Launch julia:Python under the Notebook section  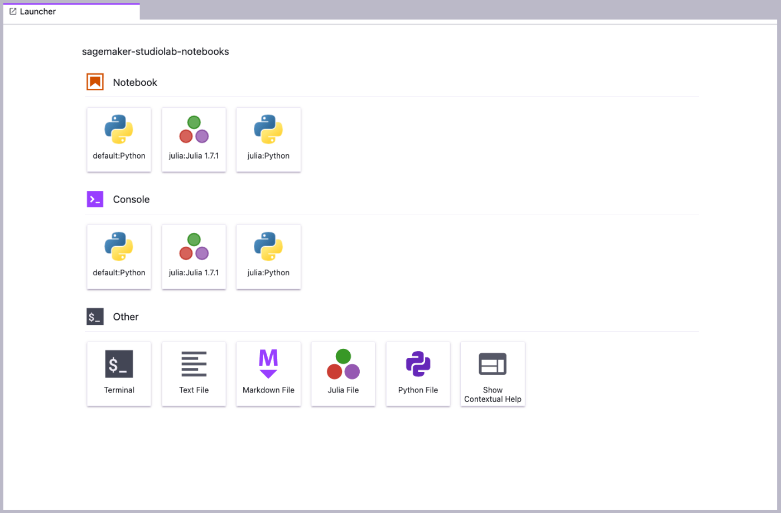tap(268, 140)
